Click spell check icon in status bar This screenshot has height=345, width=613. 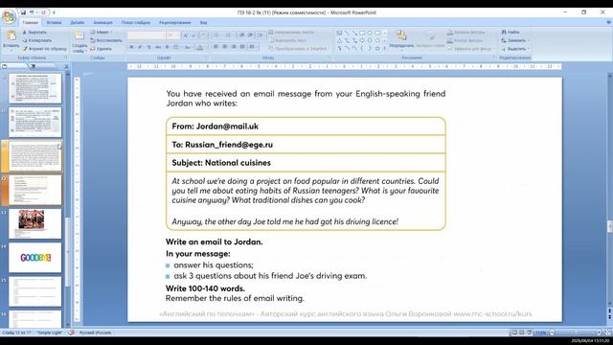72,333
